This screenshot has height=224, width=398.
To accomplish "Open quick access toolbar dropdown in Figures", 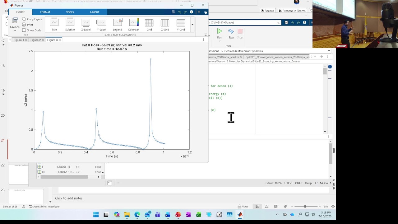I will 199,12.
